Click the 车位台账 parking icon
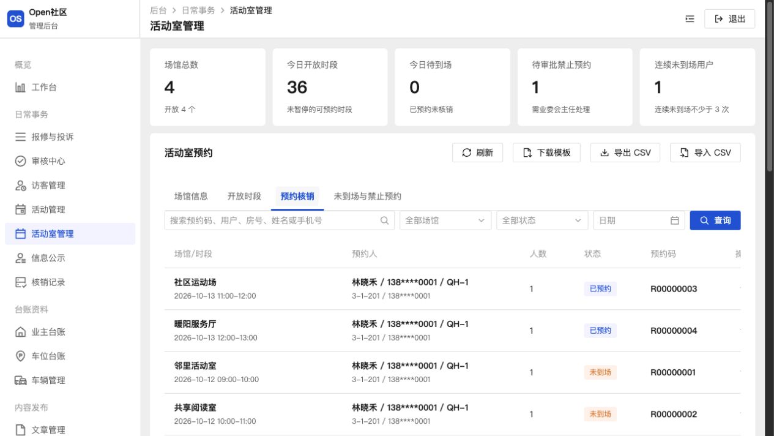This screenshot has width=774, height=436. [x=20, y=356]
